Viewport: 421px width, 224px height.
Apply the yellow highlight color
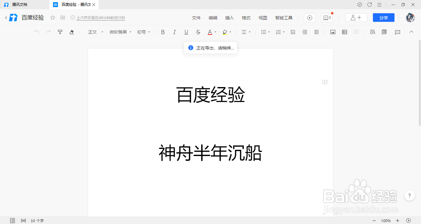[225, 32]
